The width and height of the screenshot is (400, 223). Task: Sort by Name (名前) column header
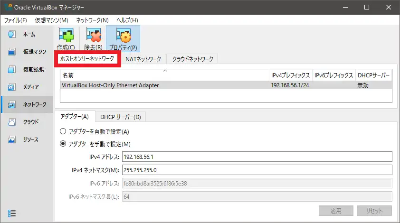164,75
